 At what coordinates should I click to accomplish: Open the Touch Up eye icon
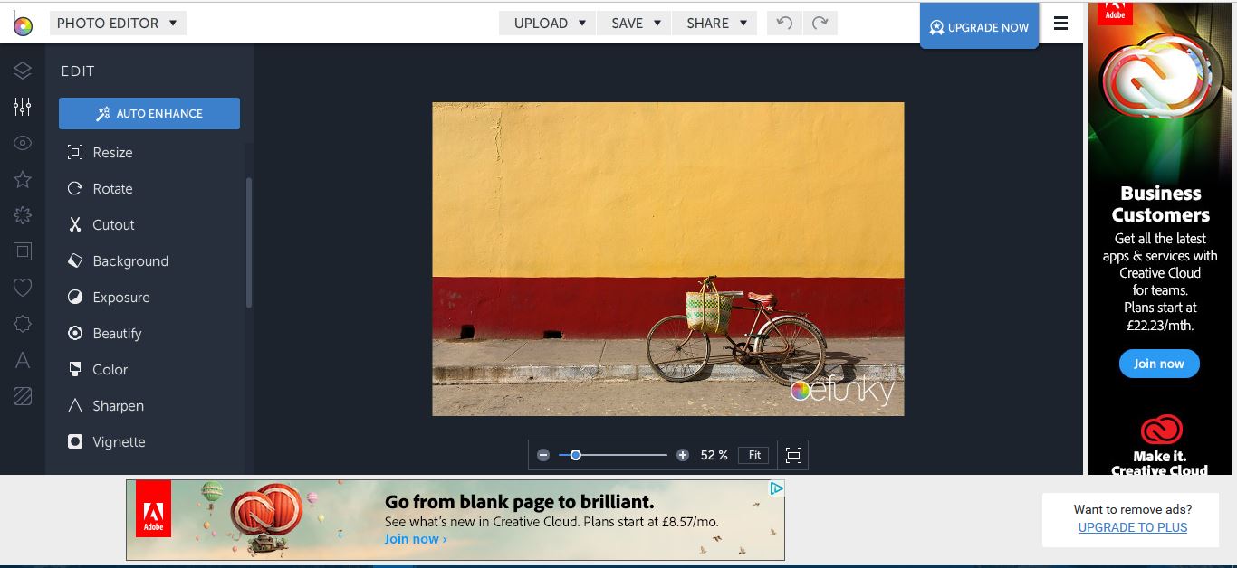coord(23,143)
